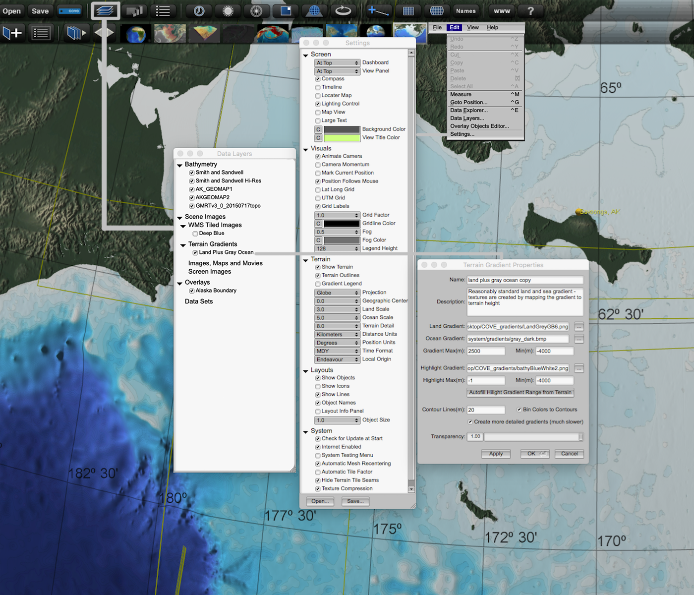
Task: Click the Data Layers stack icon
Action: click(x=105, y=10)
